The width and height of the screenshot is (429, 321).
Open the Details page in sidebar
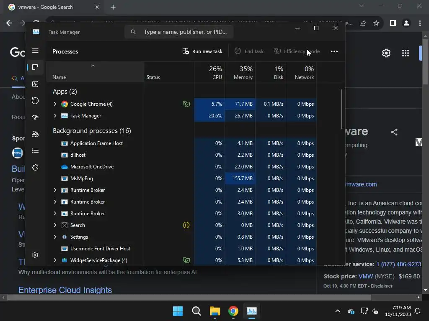click(35, 150)
